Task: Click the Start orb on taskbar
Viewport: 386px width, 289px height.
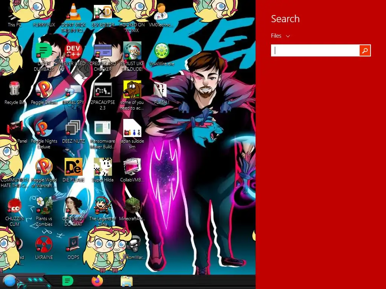Action: point(10,281)
